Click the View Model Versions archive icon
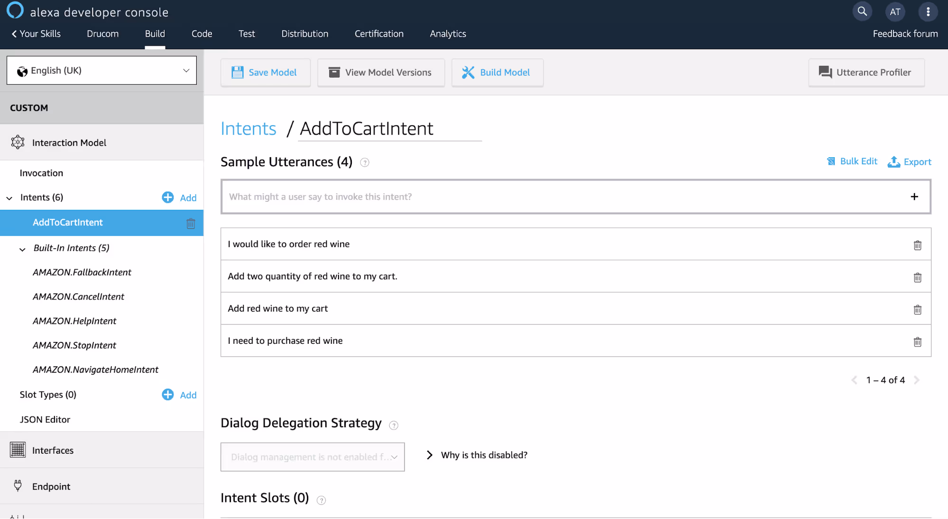Image resolution: width=948 pixels, height=519 pixels. 334,72
